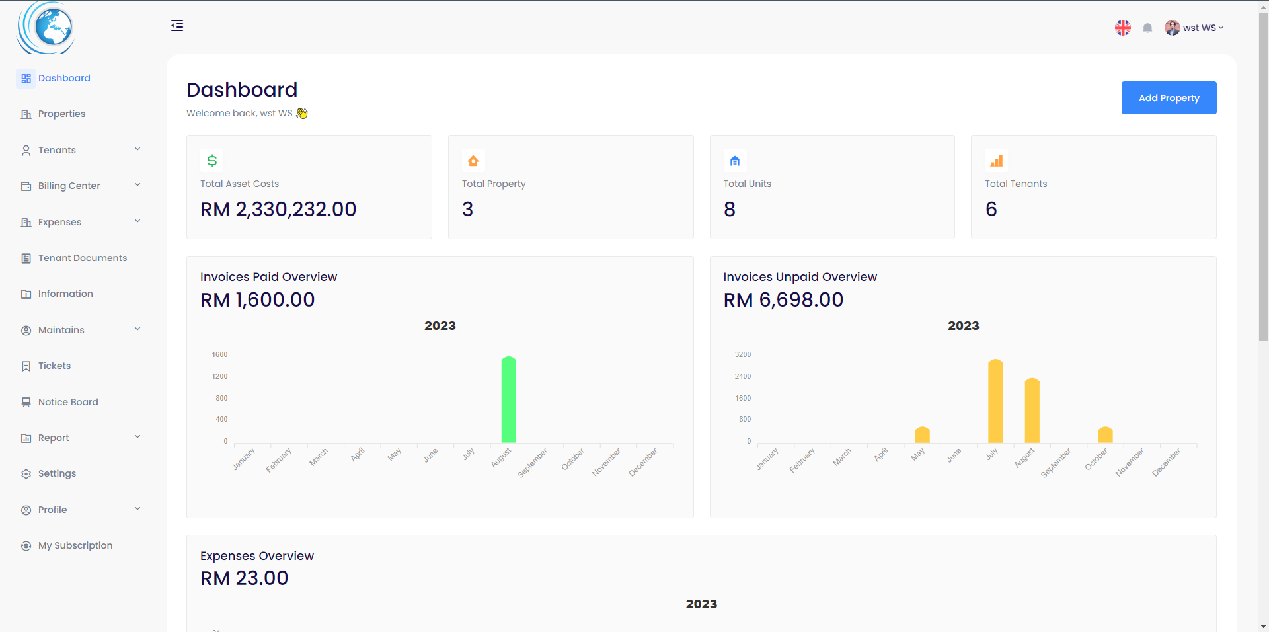Viewport: 1269px width, 632px height.
Task: Click the green August paid invoices bar
Action: 508,400
